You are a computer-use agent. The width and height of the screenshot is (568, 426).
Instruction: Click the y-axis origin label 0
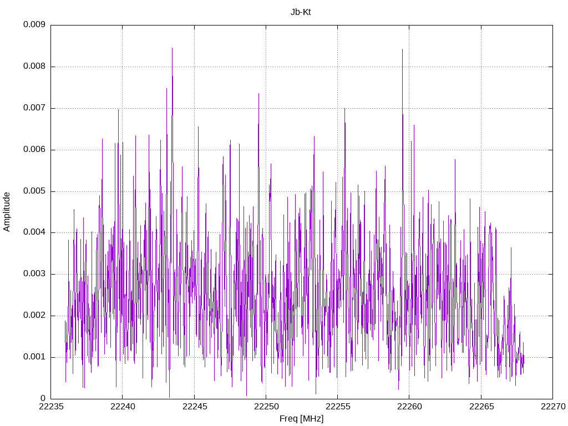[43, 399]
